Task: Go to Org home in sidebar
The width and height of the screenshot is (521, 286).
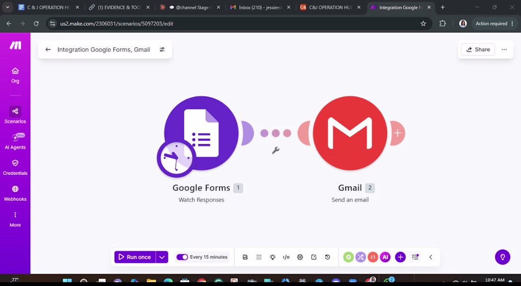Action: point(15,75)
